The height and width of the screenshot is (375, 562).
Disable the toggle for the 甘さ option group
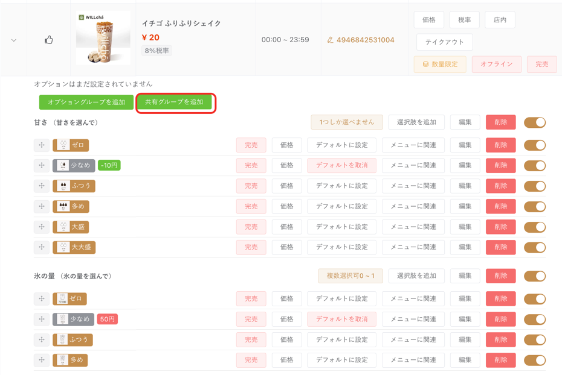click(x=534, y=122)
